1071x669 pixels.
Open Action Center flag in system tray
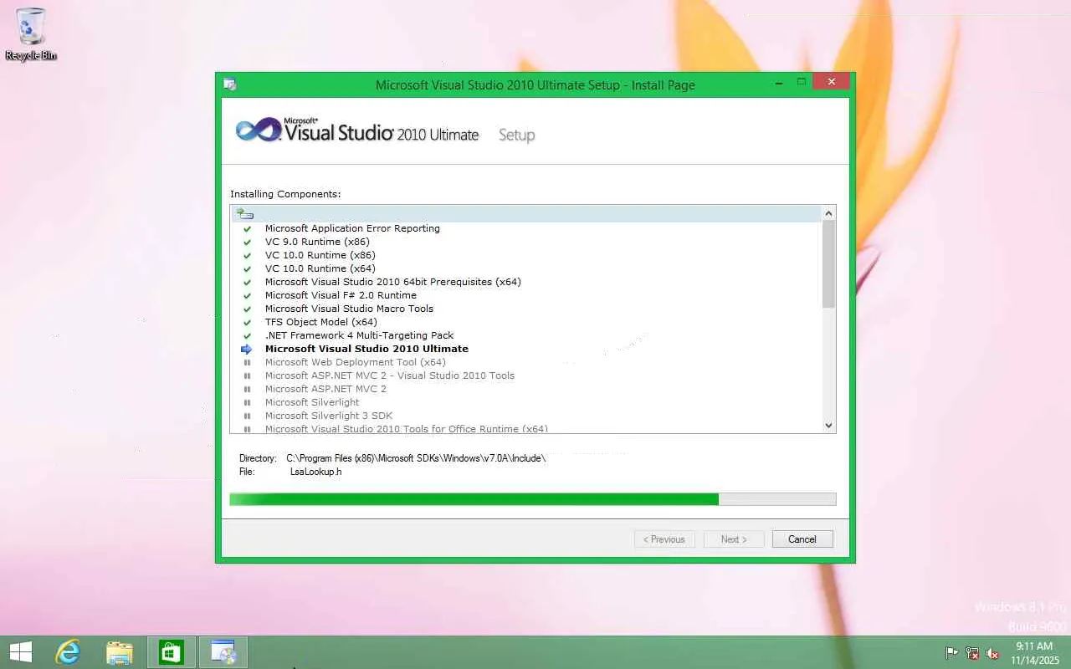(952, 653)
